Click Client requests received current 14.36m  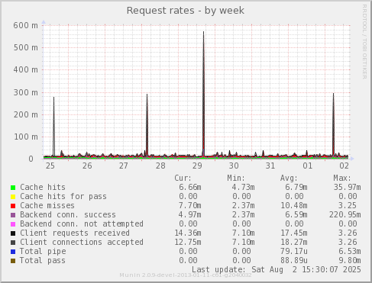(x=188, y=233)
